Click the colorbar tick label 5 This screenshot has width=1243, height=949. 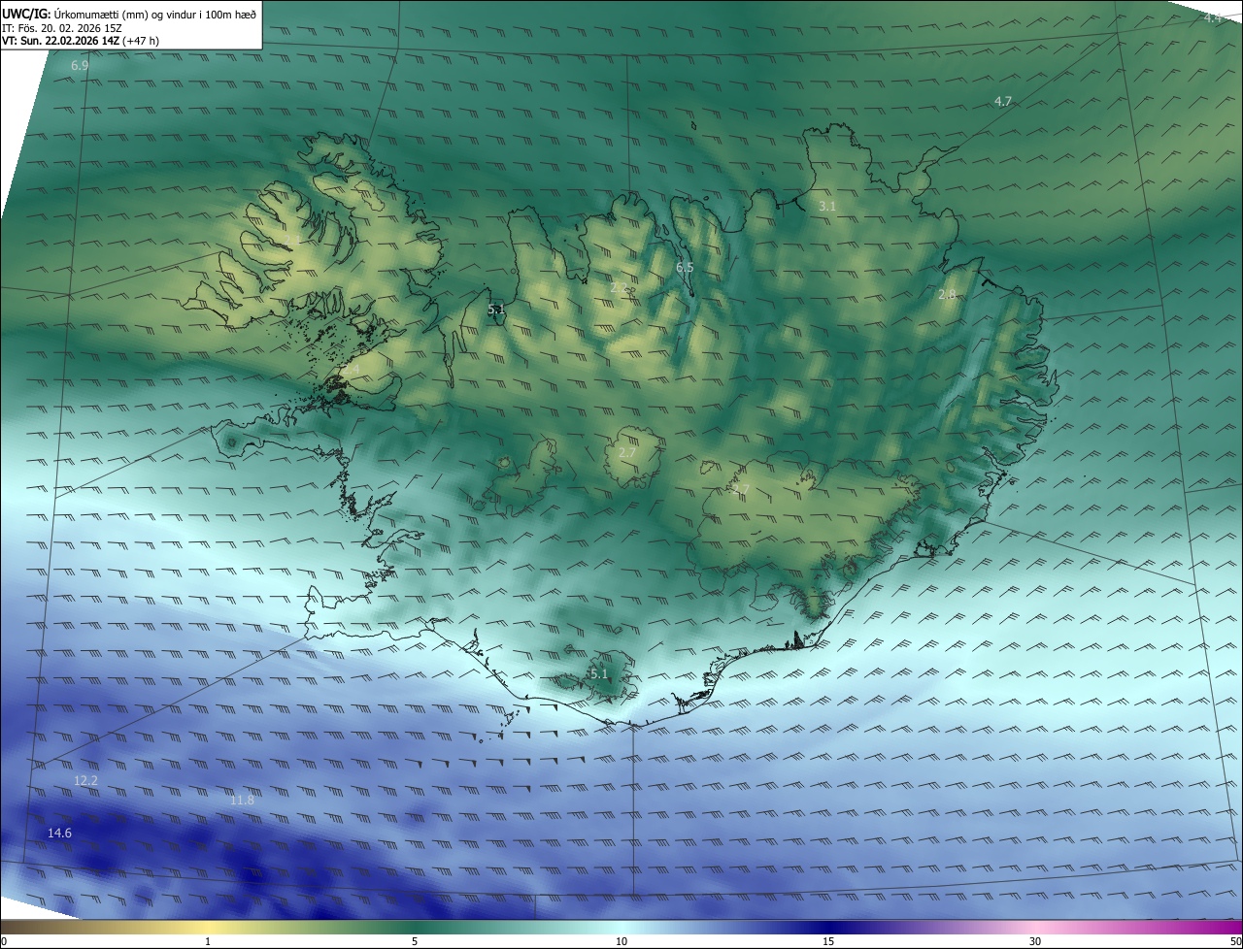coord(415,941)
